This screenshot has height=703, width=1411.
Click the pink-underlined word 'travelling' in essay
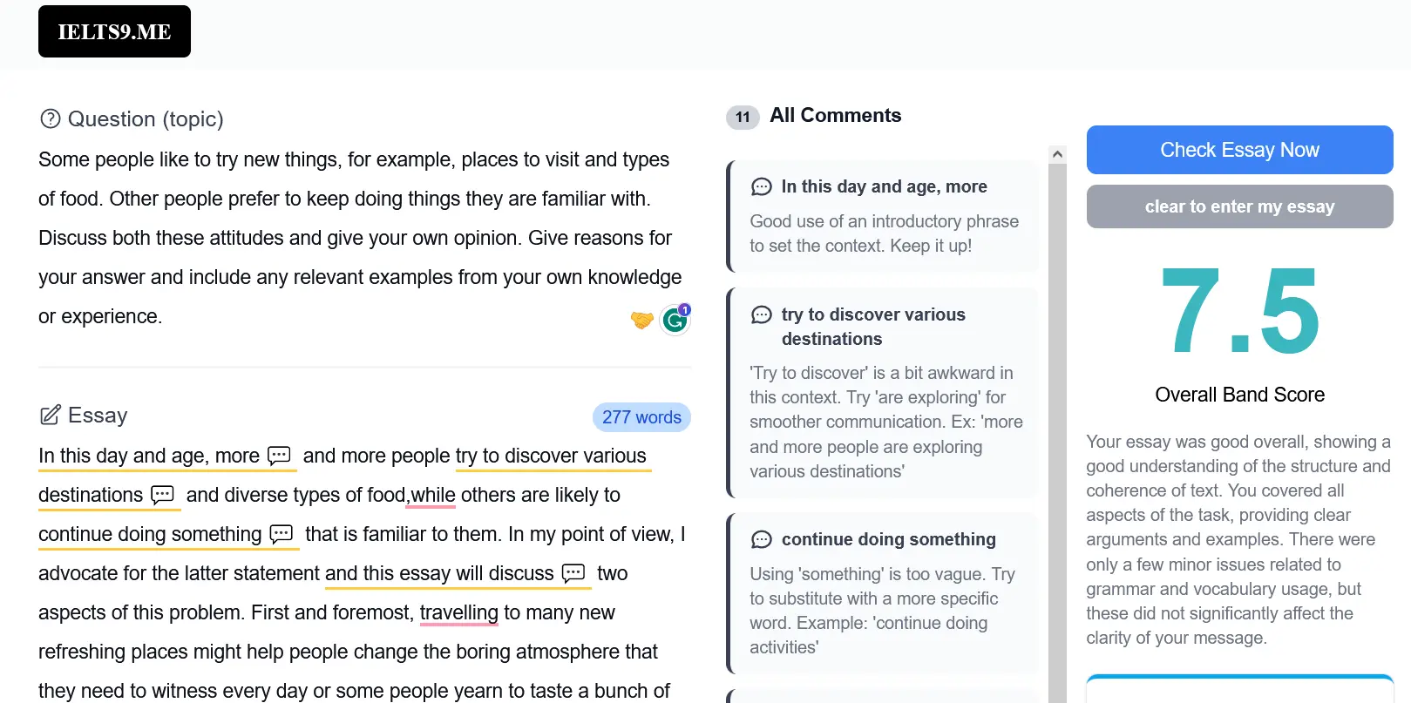458,612
